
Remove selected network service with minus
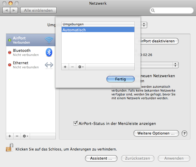click(x=17, y=136)
